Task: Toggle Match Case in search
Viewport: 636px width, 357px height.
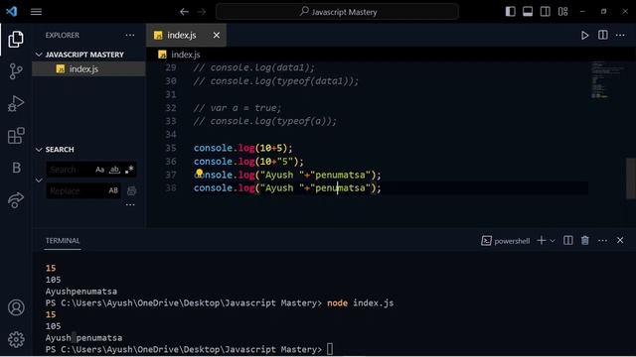Action: tap(99, 170)
